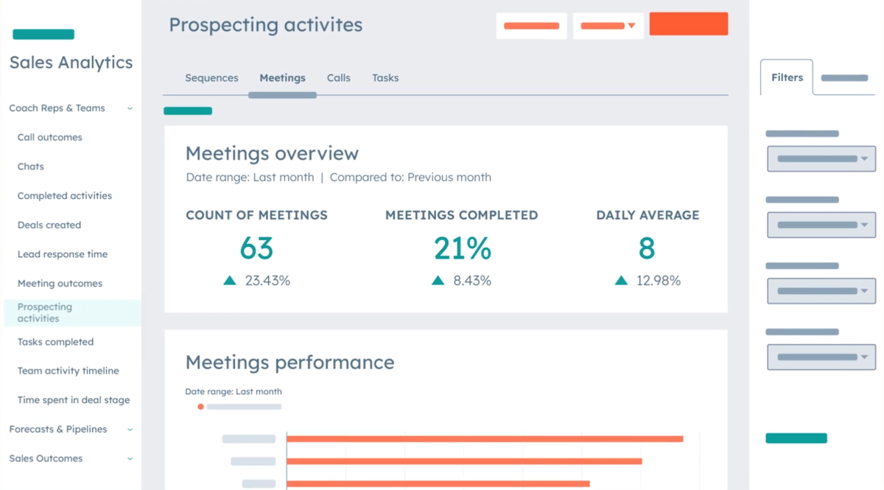This screenshot has width=884, height=490.
Task: Switch to the Sequences tab
Action: tap(211, 77)
